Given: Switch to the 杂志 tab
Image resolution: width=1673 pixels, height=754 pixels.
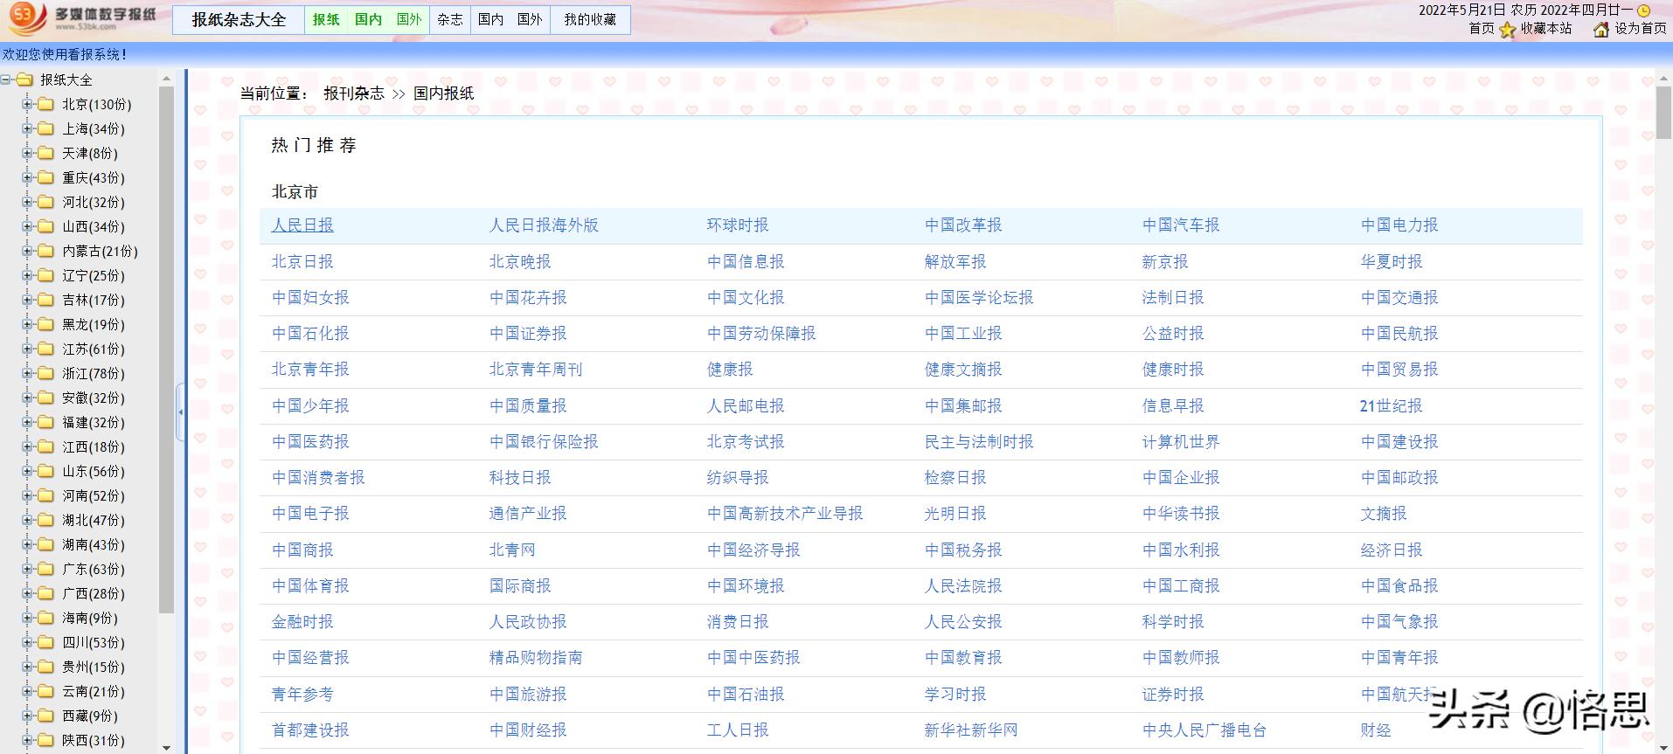Looking at the screenshot, I should point(450,19).
